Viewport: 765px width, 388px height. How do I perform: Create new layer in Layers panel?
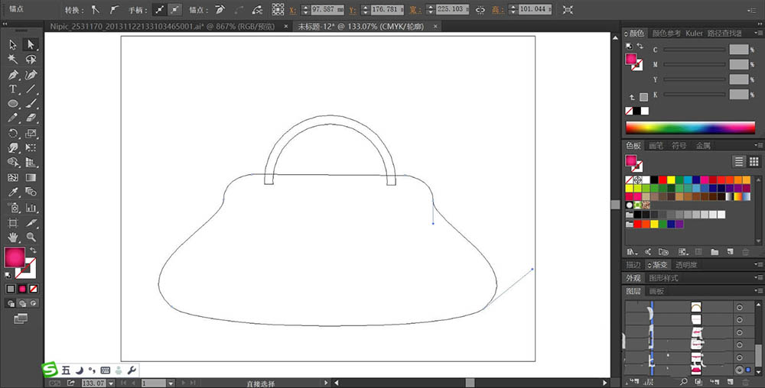pos(731,382)
